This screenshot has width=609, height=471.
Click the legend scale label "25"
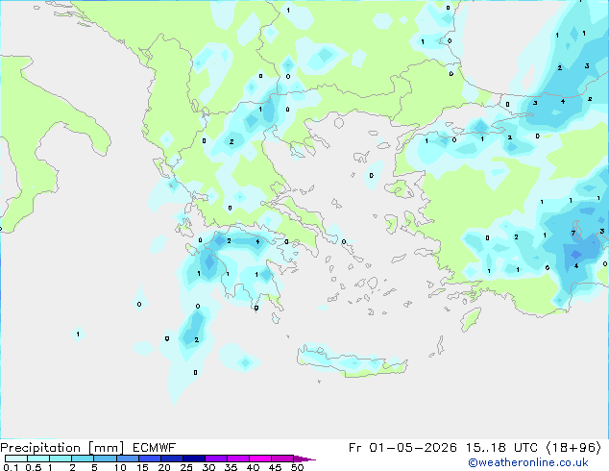click(x=186, y=467)
